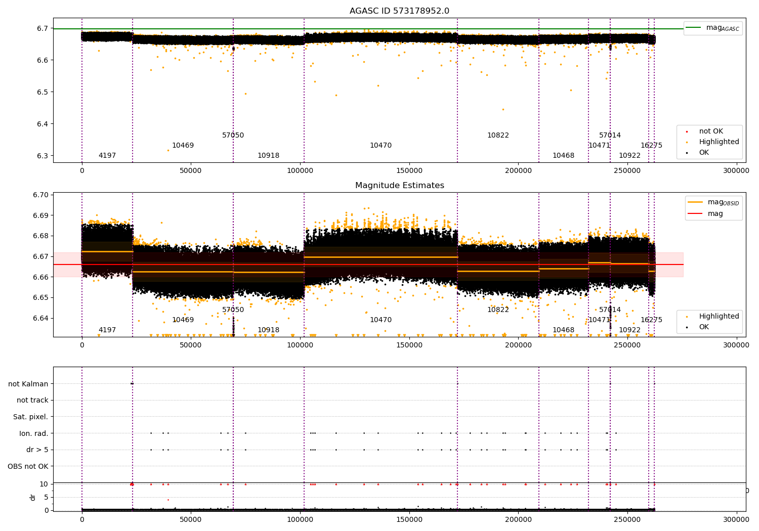Click the dr axis tick label 10
Viewport: 759px width, 531px height.
44,484
